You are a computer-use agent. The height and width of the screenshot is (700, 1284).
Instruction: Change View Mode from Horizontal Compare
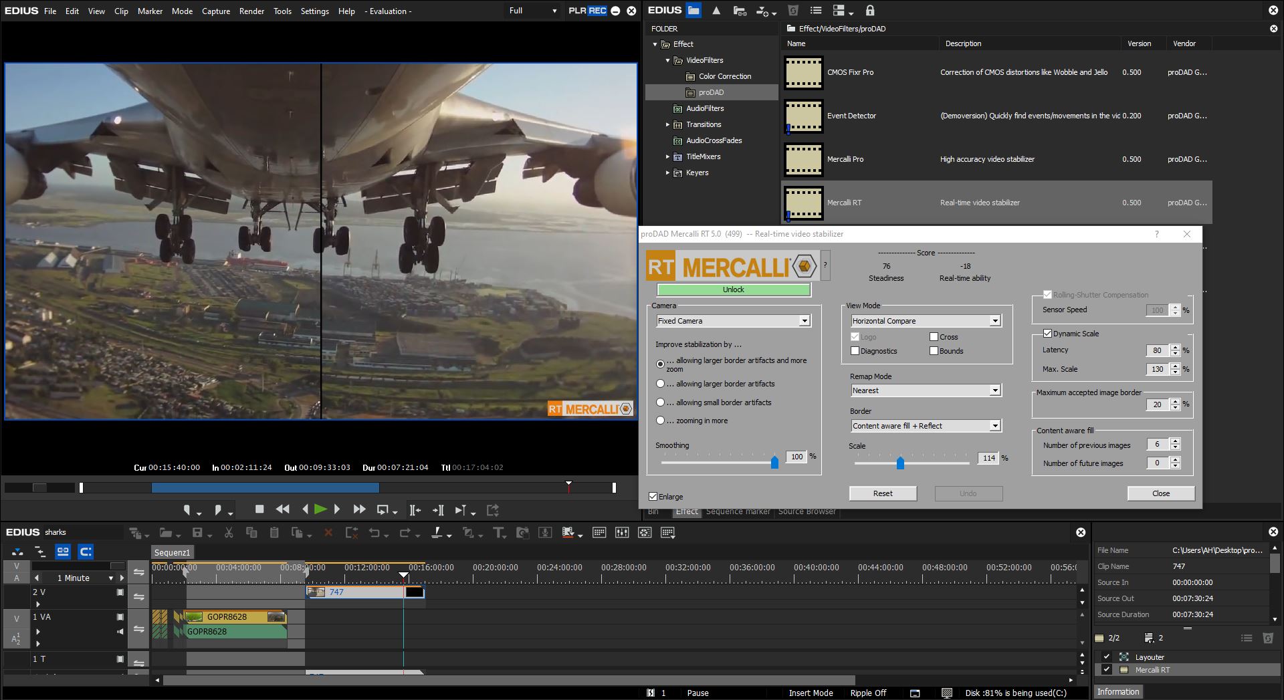(996, 321)
